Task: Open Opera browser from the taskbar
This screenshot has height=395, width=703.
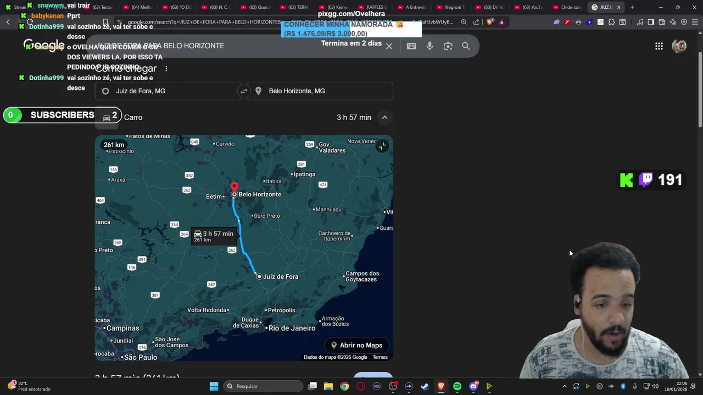Action: [x=360, y=386]
